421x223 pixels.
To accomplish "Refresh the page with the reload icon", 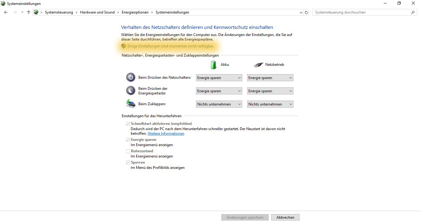I will (x=306, y=12).
